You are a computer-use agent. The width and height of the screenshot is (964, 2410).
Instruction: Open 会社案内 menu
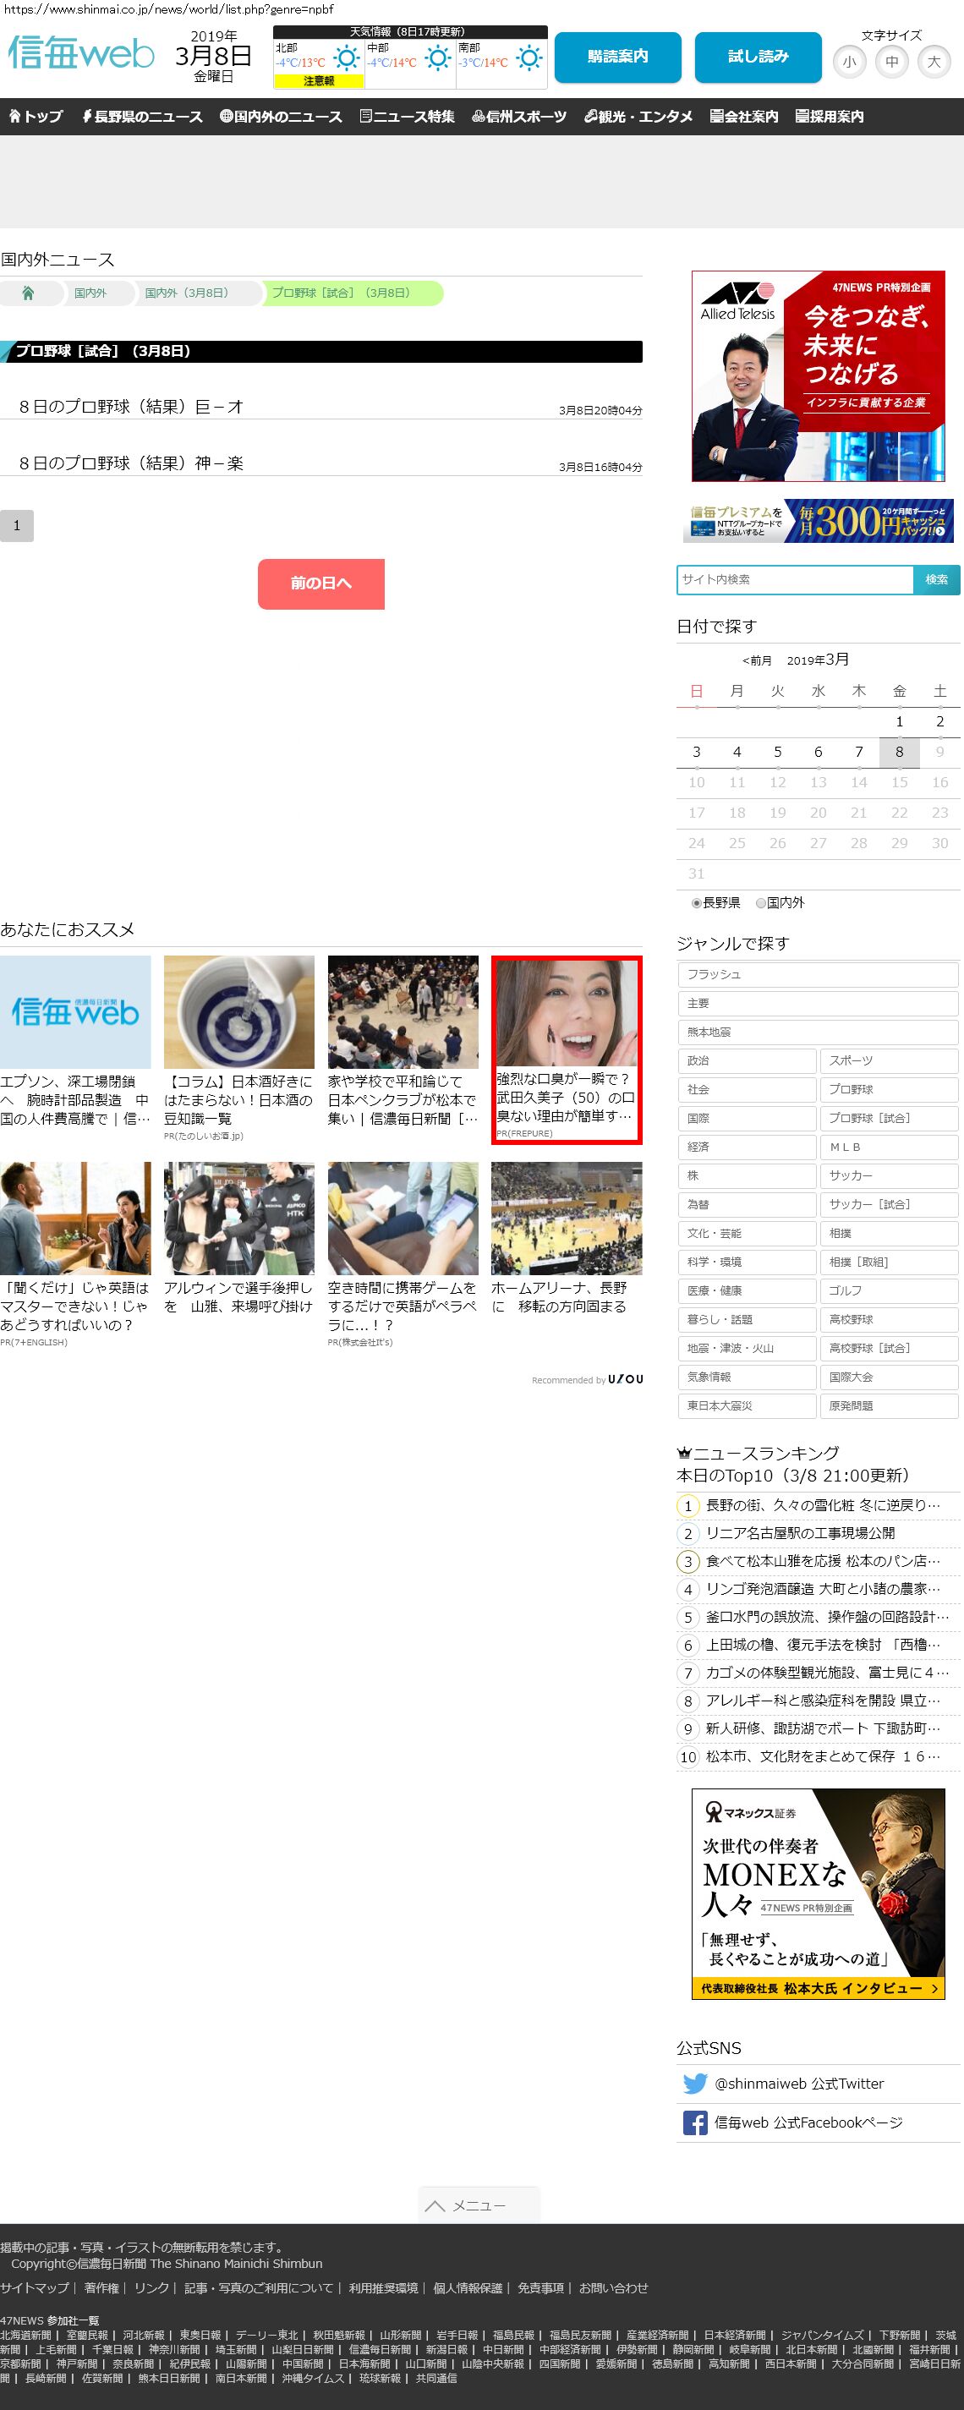tap(744, 117)
